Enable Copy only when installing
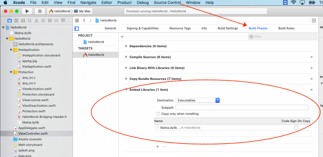Screen dimensions: 323x157 158,114
